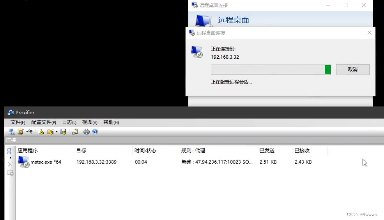Click target 192.168.3.32:3389 cell

click(x=97, y=162)
